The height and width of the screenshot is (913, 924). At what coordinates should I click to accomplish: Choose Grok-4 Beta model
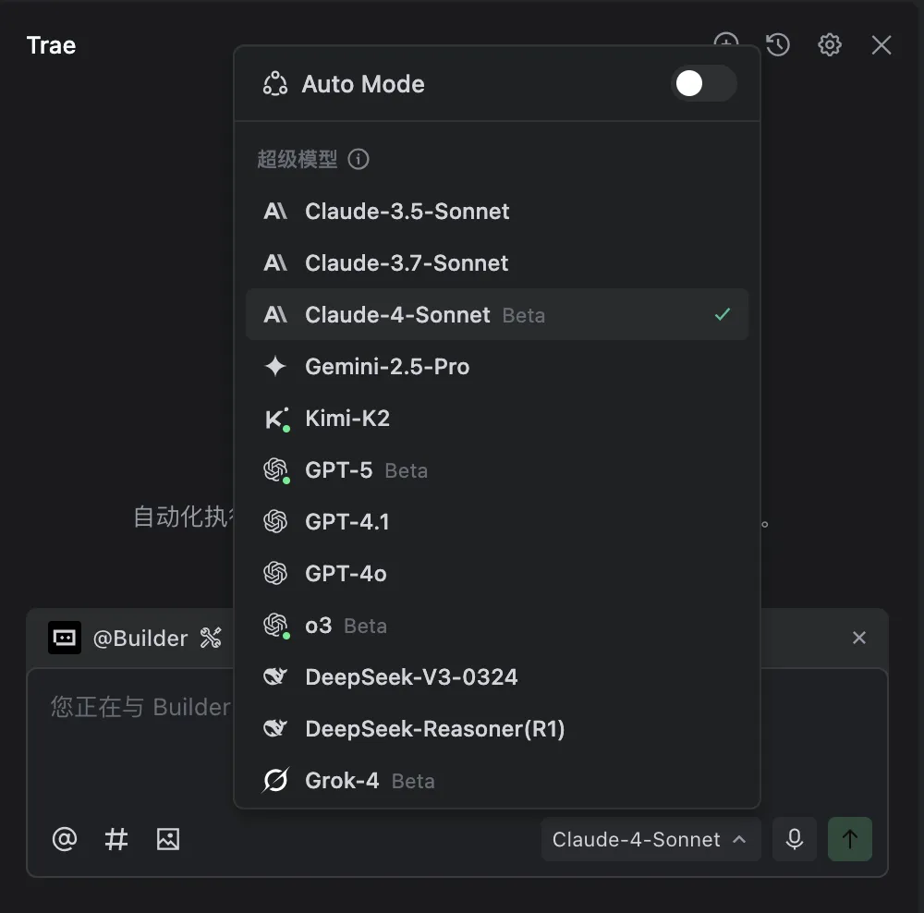tap(342, 780)
